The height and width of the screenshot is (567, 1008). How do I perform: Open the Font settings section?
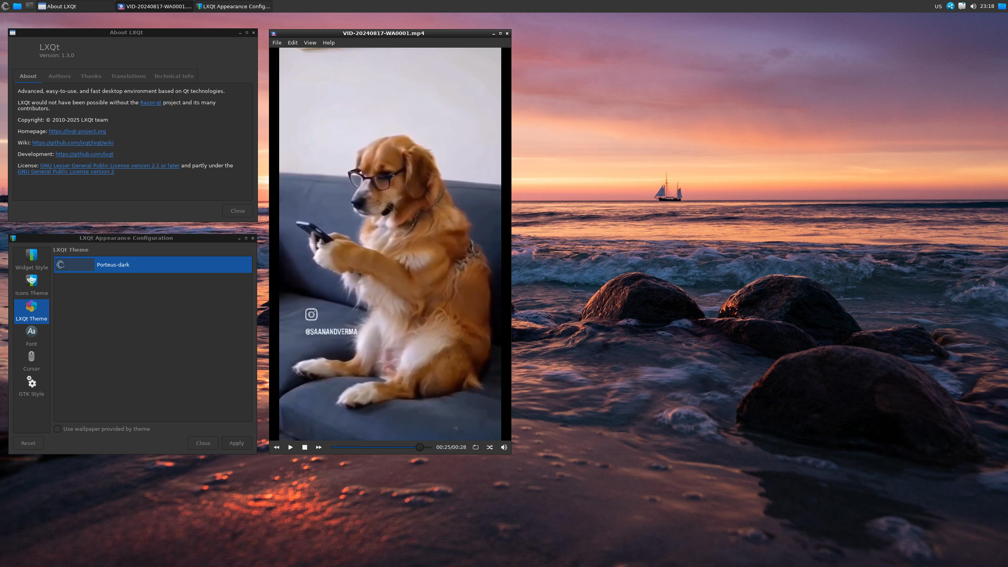coord(31,335)
